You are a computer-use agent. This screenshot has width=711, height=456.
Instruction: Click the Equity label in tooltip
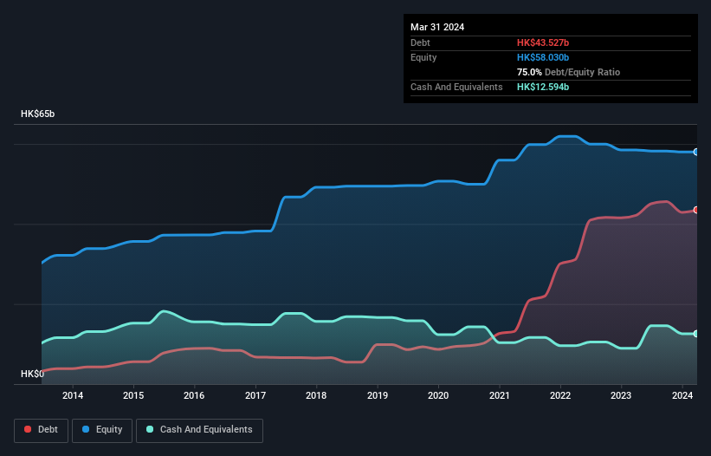[423, 57]
